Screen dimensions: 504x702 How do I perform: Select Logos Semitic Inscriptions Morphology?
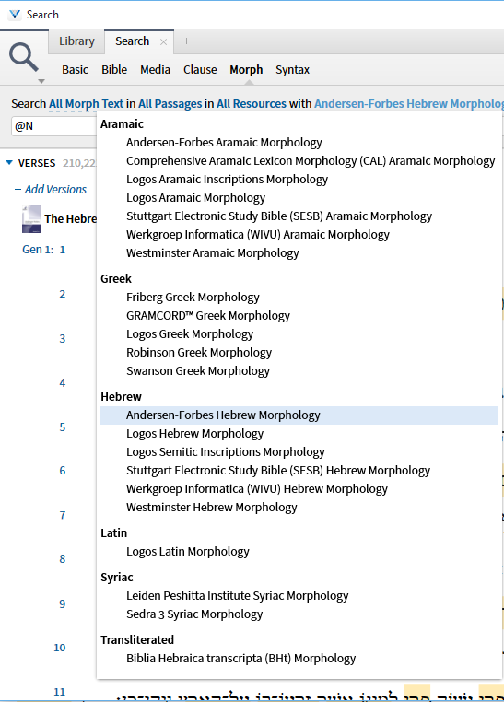(x=225, y=452)
